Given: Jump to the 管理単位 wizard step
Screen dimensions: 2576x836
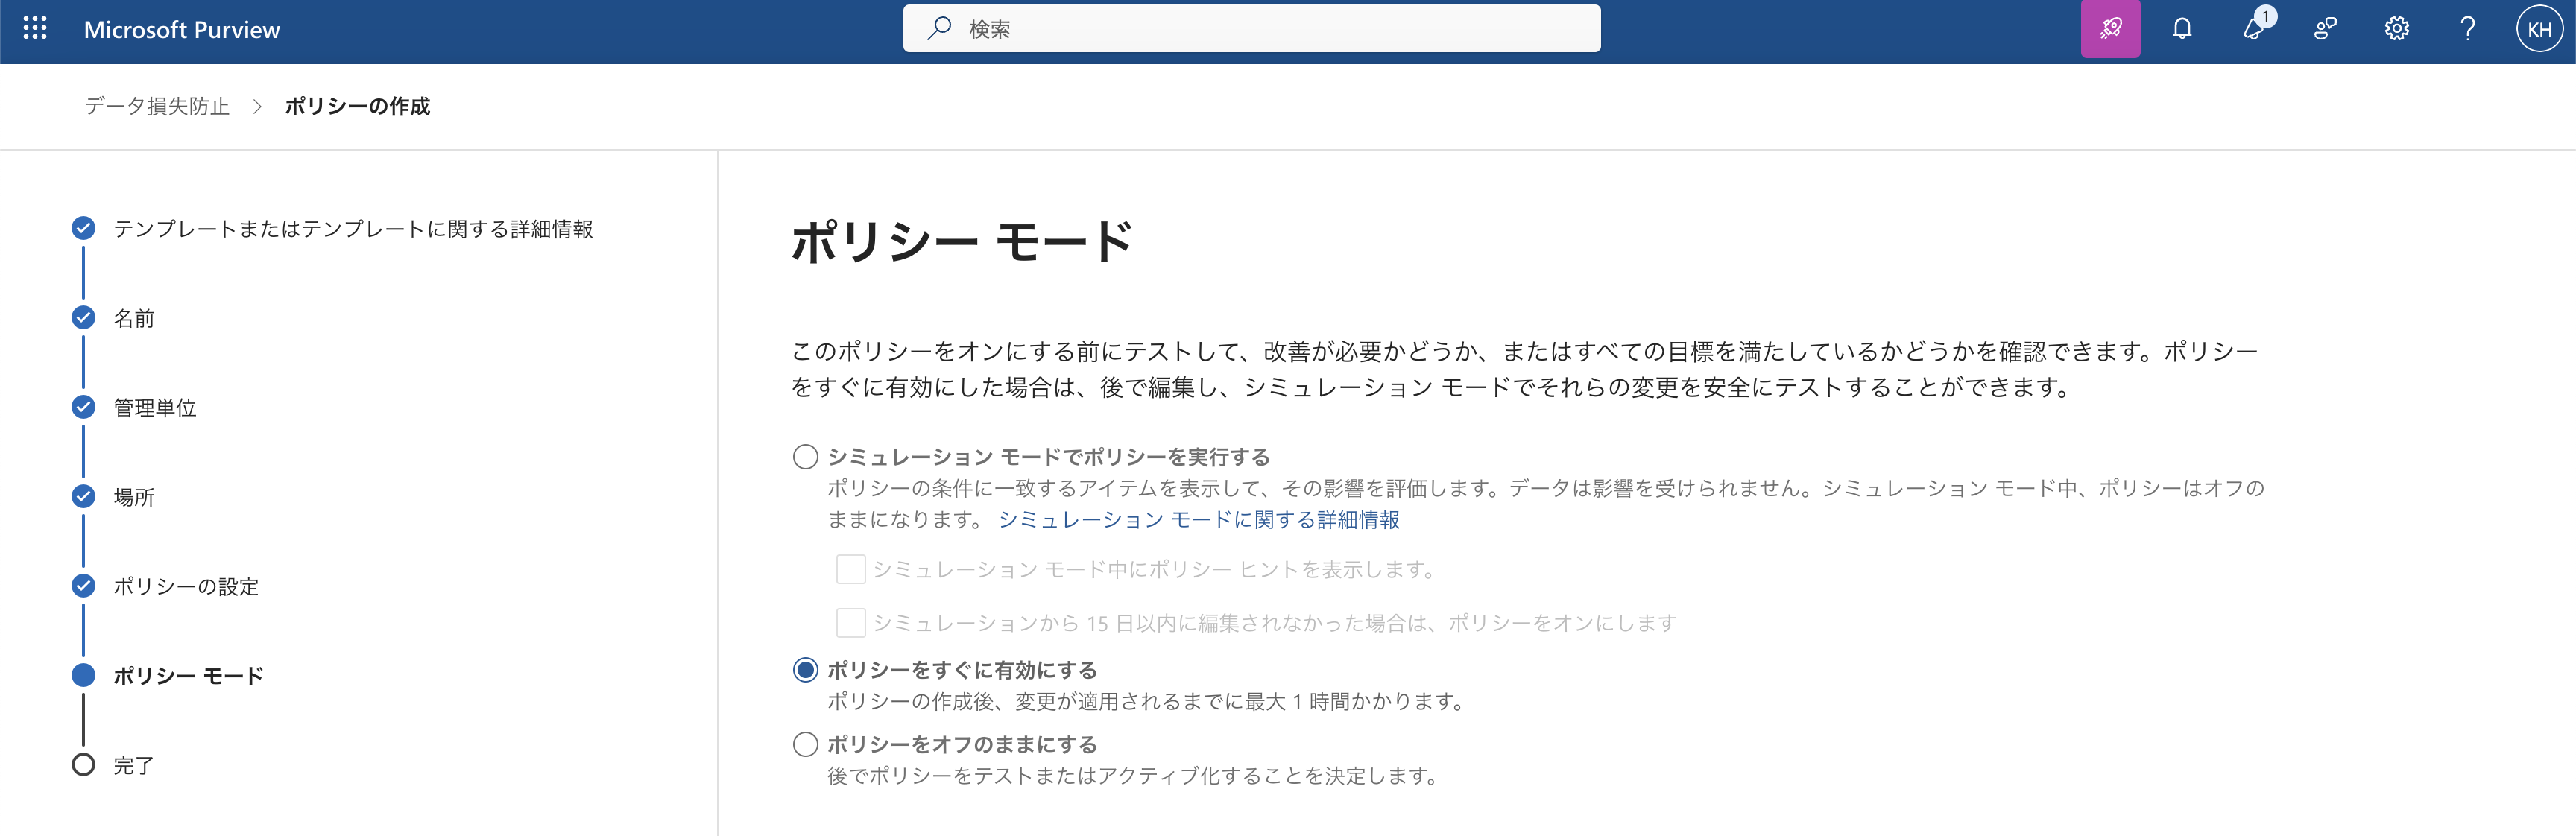Looking at the screenshot, I should [154, 408].
